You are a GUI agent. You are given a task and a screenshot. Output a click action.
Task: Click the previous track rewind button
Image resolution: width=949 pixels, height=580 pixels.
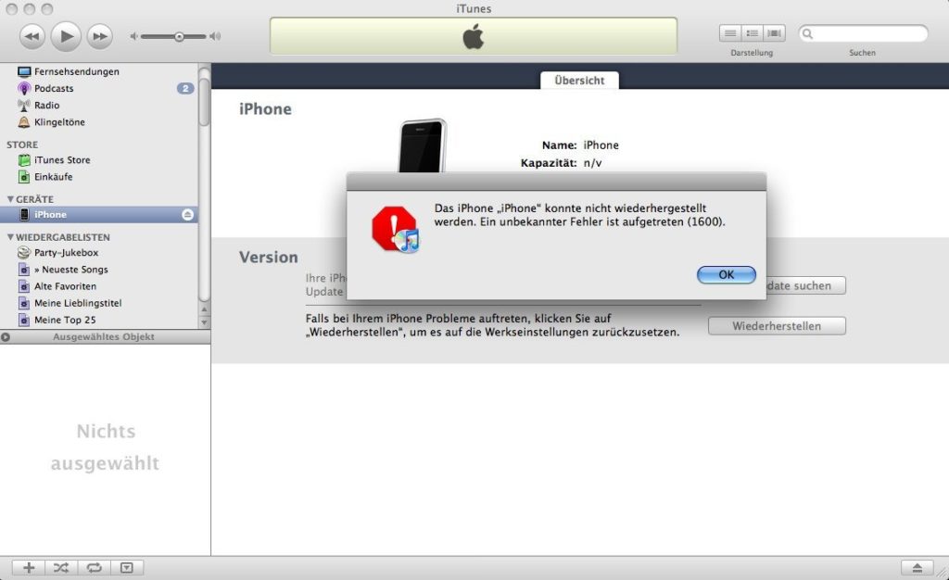tap(32, 36)
